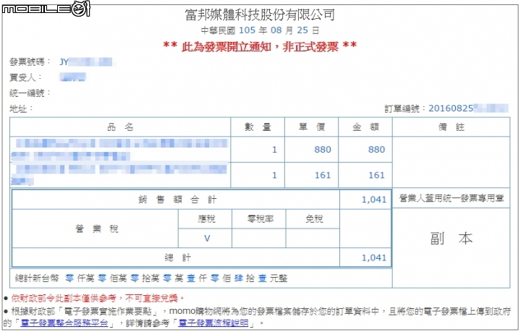Select the date text 中華民國 105 年 08 月 25 日

[260, 30]
